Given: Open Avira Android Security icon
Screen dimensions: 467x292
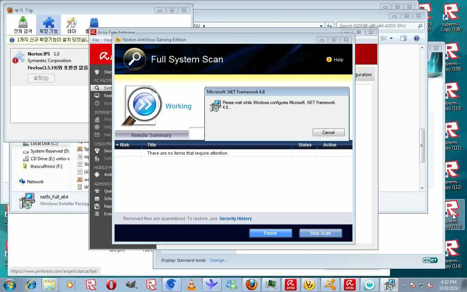Looking at the screenshot, I should tap(97, 174).
